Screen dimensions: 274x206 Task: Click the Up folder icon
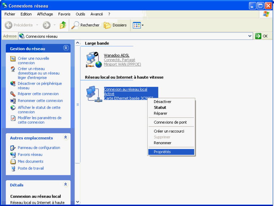(63, 25)
